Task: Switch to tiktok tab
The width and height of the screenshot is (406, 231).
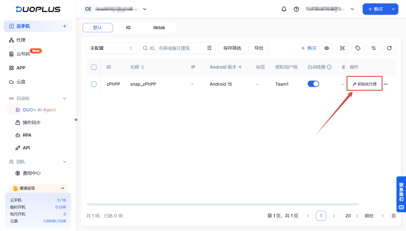Action: [159, 28]
